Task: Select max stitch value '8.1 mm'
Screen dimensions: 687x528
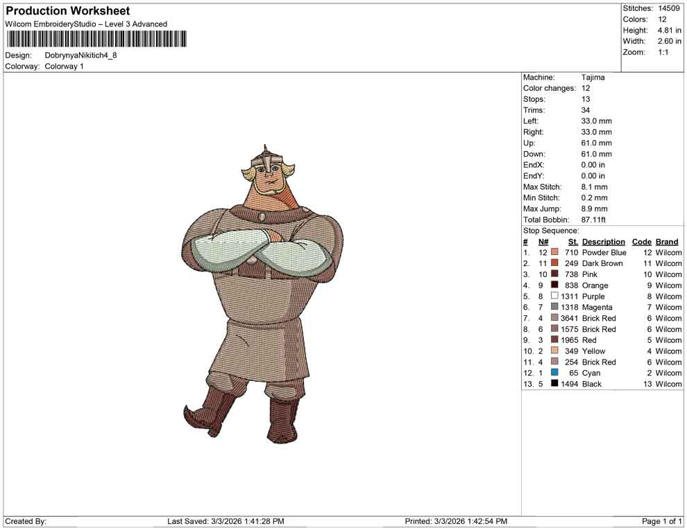Action: point(594,187)
